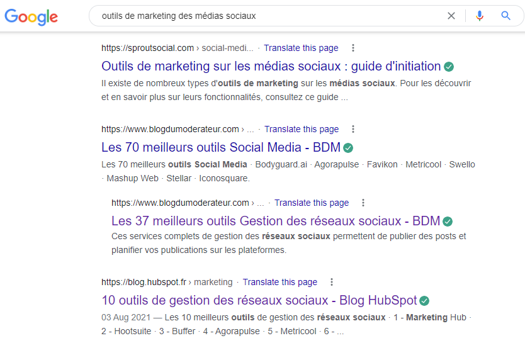Click green checkmark beside Blog HubSpot title

(424, 300)
